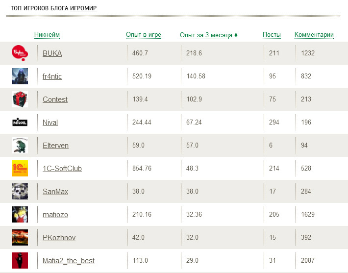Open mafiozo's profile link
348x273 pixels.
coord(55,215)
